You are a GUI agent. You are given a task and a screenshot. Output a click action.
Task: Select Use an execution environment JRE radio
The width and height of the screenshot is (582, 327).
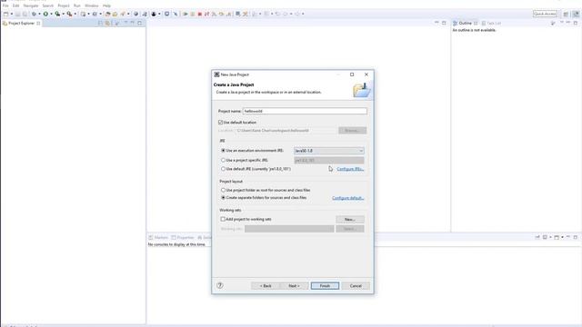click(x=223, y=151)
